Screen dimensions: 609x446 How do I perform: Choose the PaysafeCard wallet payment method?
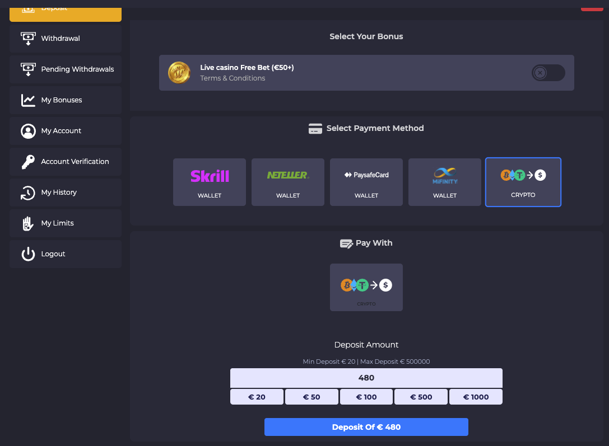click(x=366, y=182)
